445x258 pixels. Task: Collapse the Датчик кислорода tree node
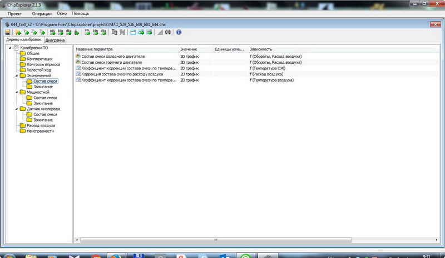click(17, 109)
